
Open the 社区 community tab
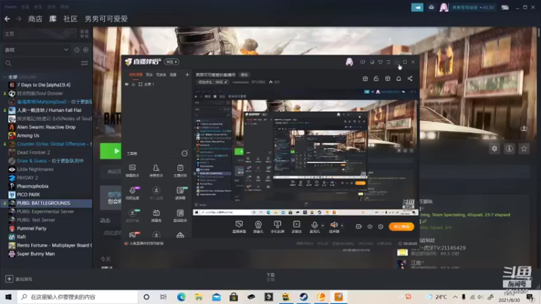tap(70, 19)
